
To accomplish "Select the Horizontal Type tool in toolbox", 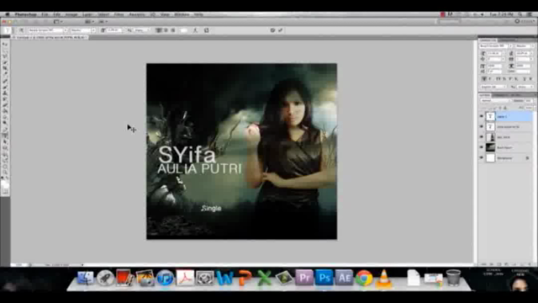I will [5, 136].
